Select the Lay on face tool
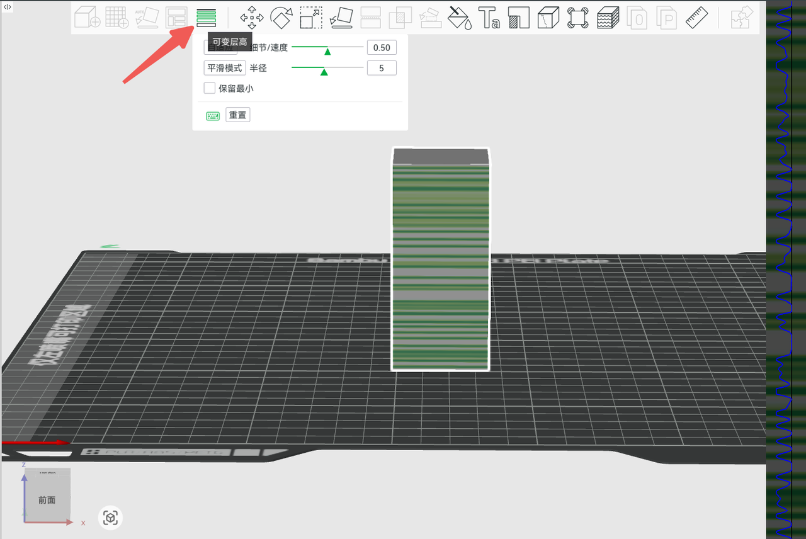 click(x=341, y=17)
